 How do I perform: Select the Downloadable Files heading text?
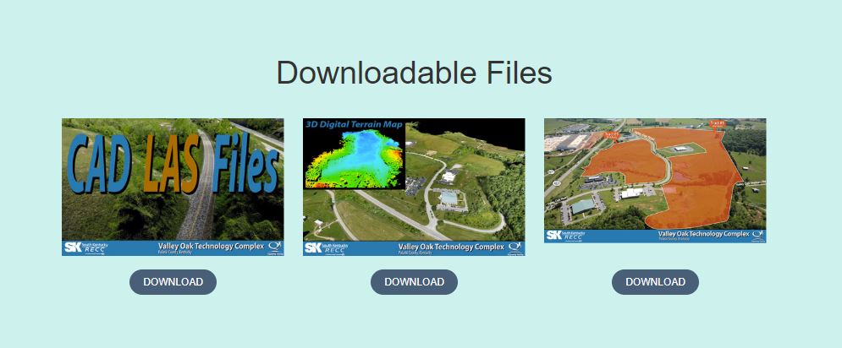pos(414,73)
